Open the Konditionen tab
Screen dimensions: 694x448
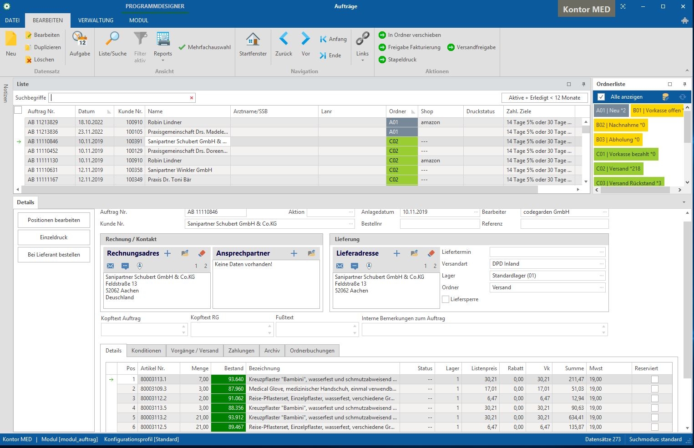(x=146, y=351)
